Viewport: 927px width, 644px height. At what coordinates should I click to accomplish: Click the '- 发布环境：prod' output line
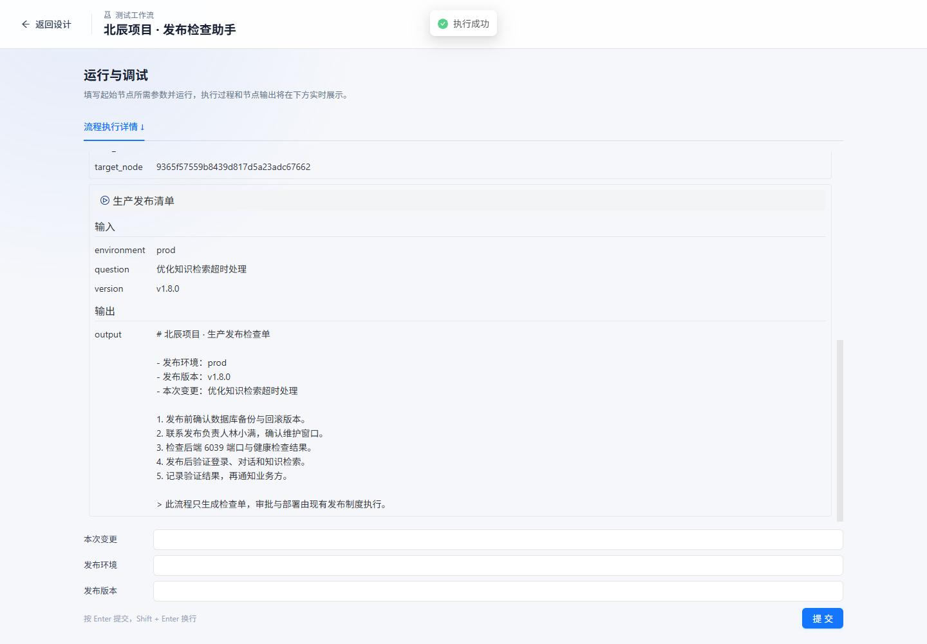click(191, 363)
